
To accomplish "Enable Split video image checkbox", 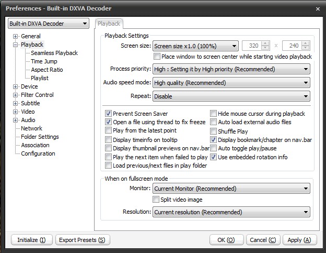I will click(x=156, y=200).
